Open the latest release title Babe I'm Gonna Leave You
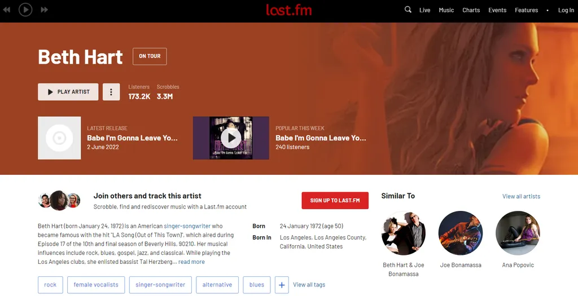The width and height of the screenshot is (578, 296). [132, 138]
